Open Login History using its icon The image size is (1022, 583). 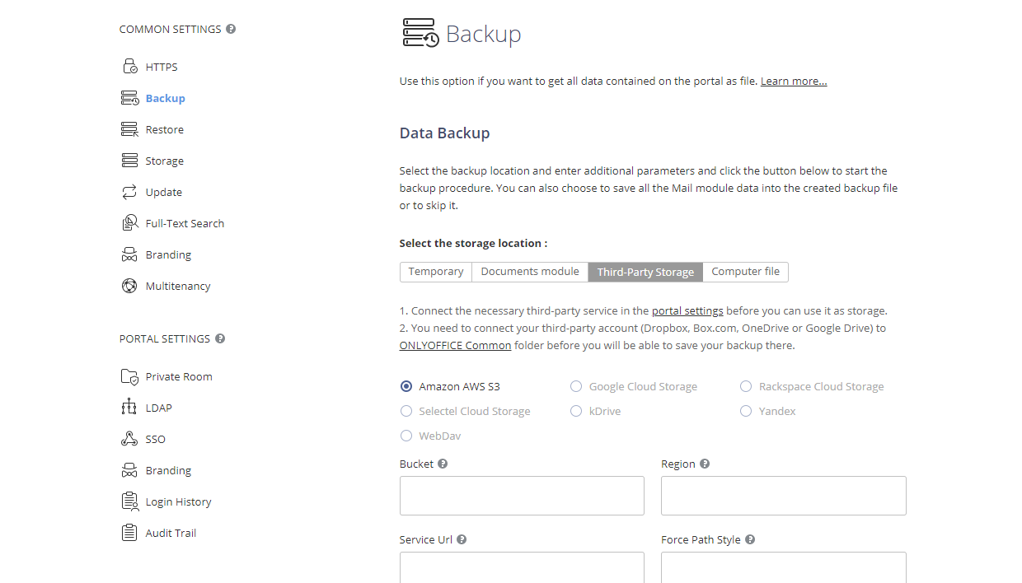click(129, 501)
